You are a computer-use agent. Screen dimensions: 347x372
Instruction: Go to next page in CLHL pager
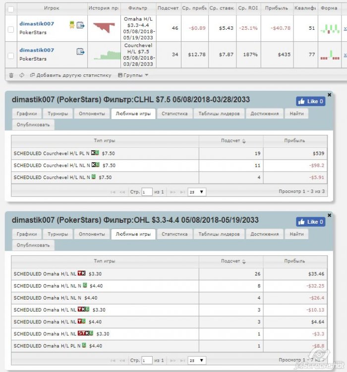tap(173, 192)
